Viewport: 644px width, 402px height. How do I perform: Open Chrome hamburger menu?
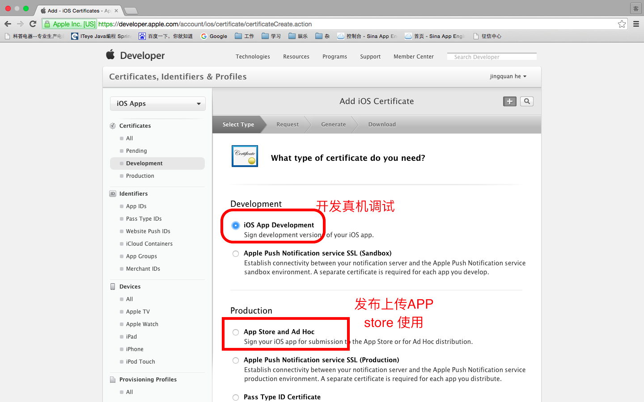tap(636, 24)
